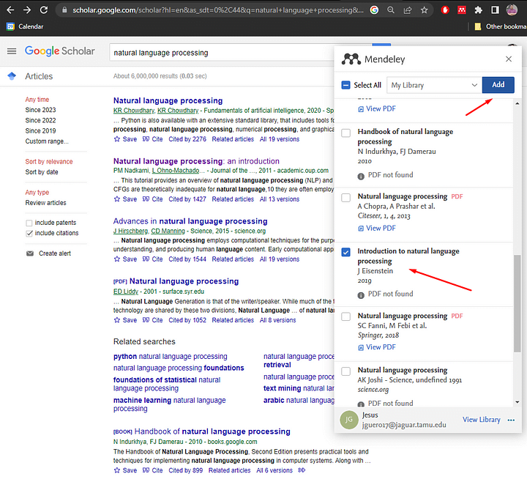Open the My Library dropdown
The height and width of the screenshot is (482, 527).
434,85
